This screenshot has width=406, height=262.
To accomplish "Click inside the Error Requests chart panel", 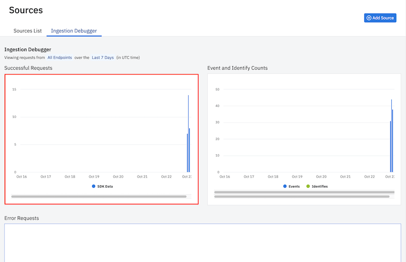I will click(202, 243).
